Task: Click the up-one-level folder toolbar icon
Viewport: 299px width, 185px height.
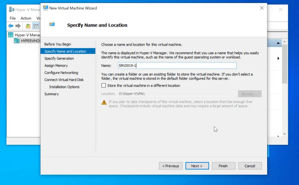Action: point(28,26)
